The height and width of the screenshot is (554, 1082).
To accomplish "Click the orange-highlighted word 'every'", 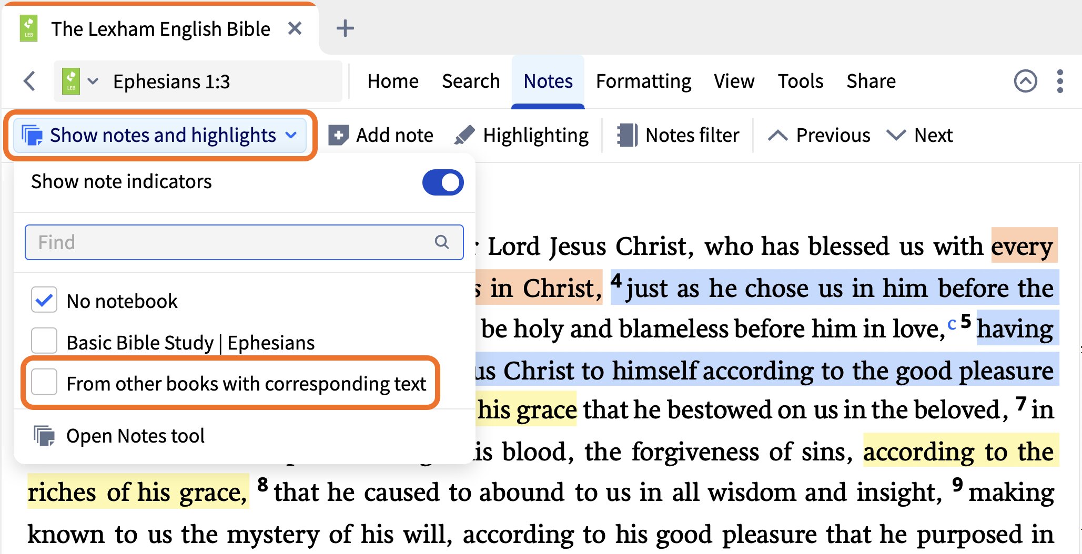I will click(1023, 247).
